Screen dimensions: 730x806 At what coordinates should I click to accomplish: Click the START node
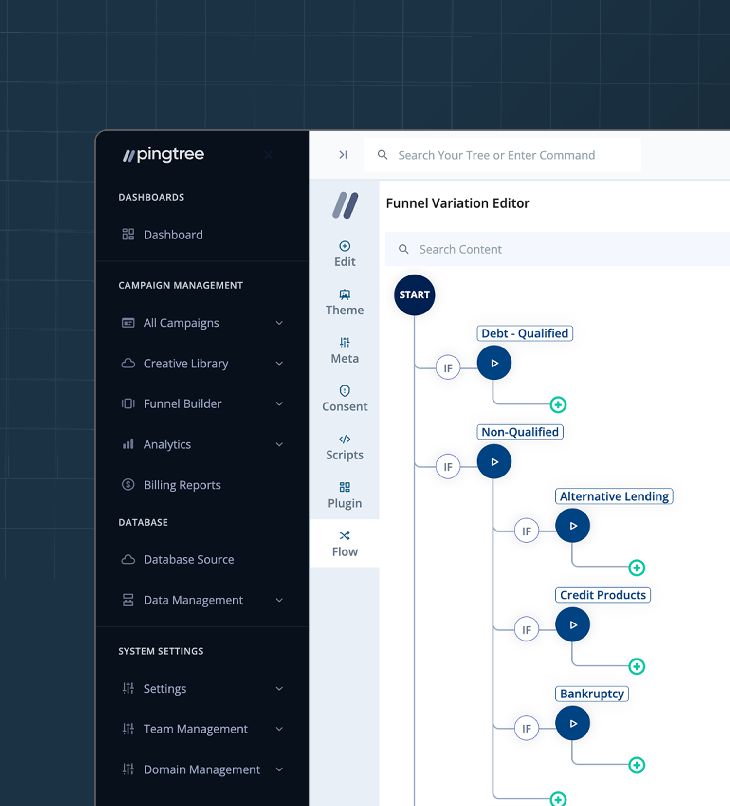(414, 295)
